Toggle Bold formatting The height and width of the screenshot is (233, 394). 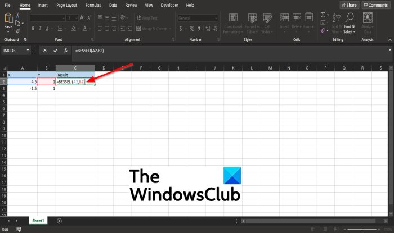(33, 29)
